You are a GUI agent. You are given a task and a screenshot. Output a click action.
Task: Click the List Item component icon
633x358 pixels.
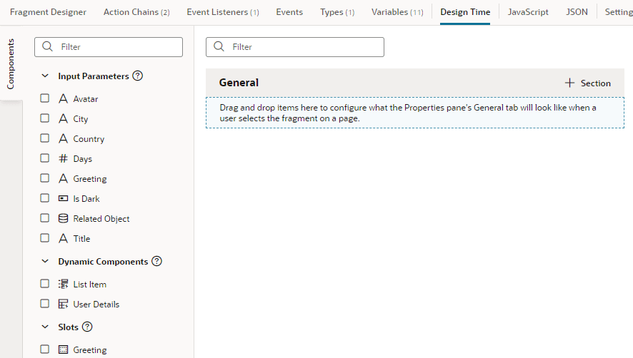click(64, 284)
